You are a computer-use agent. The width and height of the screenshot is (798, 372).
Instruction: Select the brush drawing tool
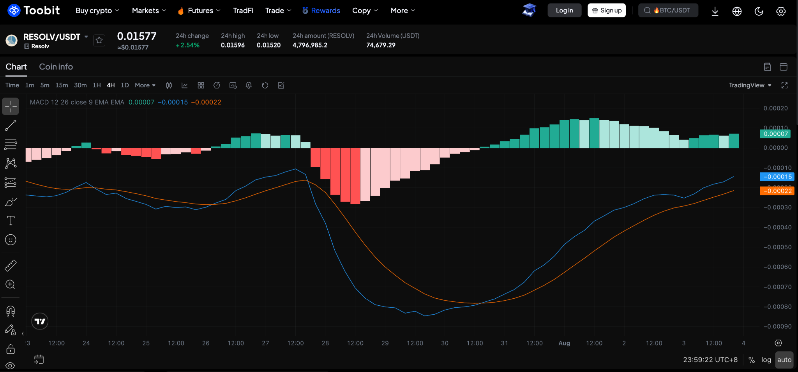pos(11,202)
